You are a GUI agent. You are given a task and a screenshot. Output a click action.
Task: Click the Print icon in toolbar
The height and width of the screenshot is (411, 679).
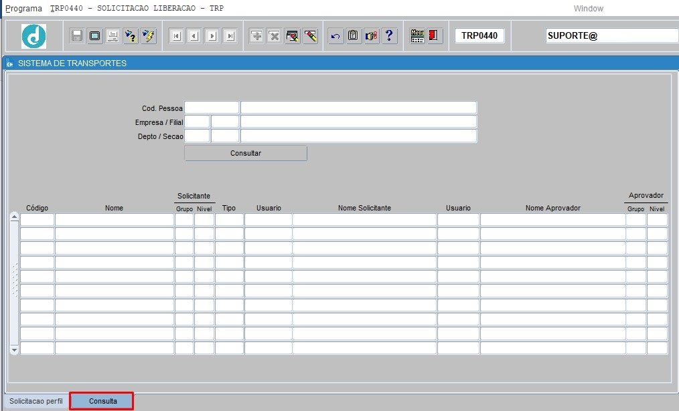(x=112, y=35)
